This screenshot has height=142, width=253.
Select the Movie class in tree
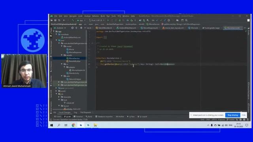[70, 49]
